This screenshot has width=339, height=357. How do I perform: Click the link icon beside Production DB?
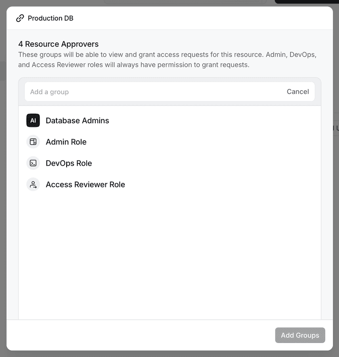pyautogui.click(x=20, y=18)
